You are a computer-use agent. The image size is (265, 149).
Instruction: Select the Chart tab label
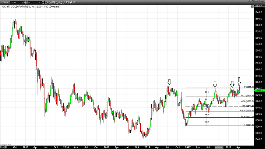tap(4, 2)
